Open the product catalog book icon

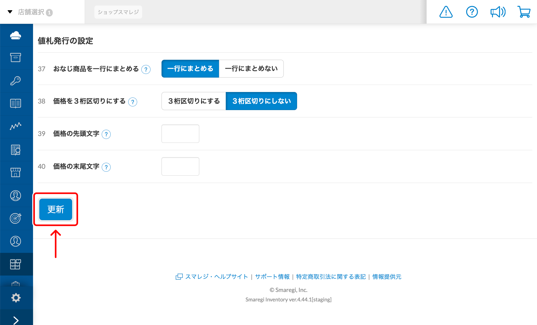point(16,104)
